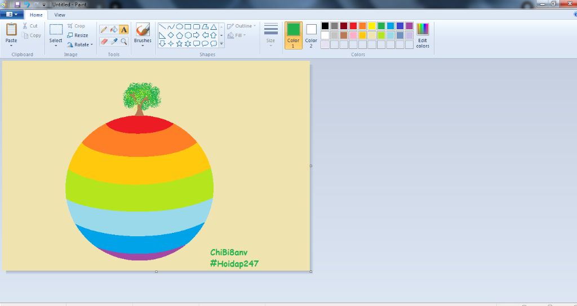
Task: Choose the Diamond shape
Action: pos(171,35)
